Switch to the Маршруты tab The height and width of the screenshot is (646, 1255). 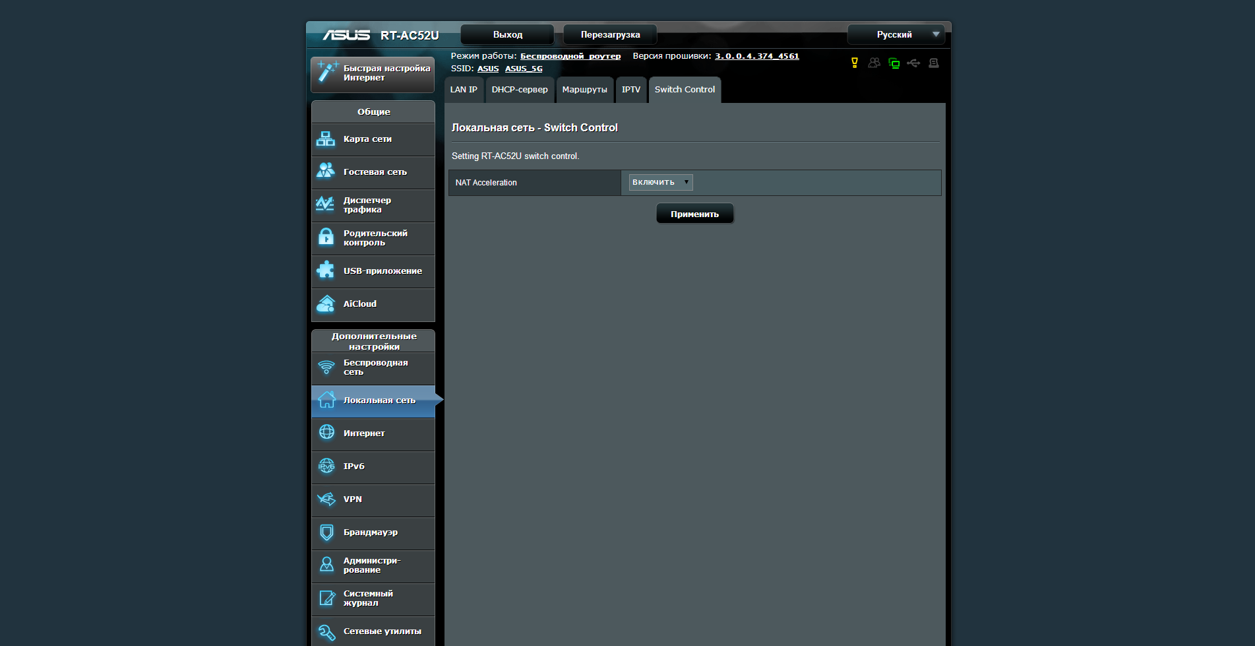click(x=584, y=90)
